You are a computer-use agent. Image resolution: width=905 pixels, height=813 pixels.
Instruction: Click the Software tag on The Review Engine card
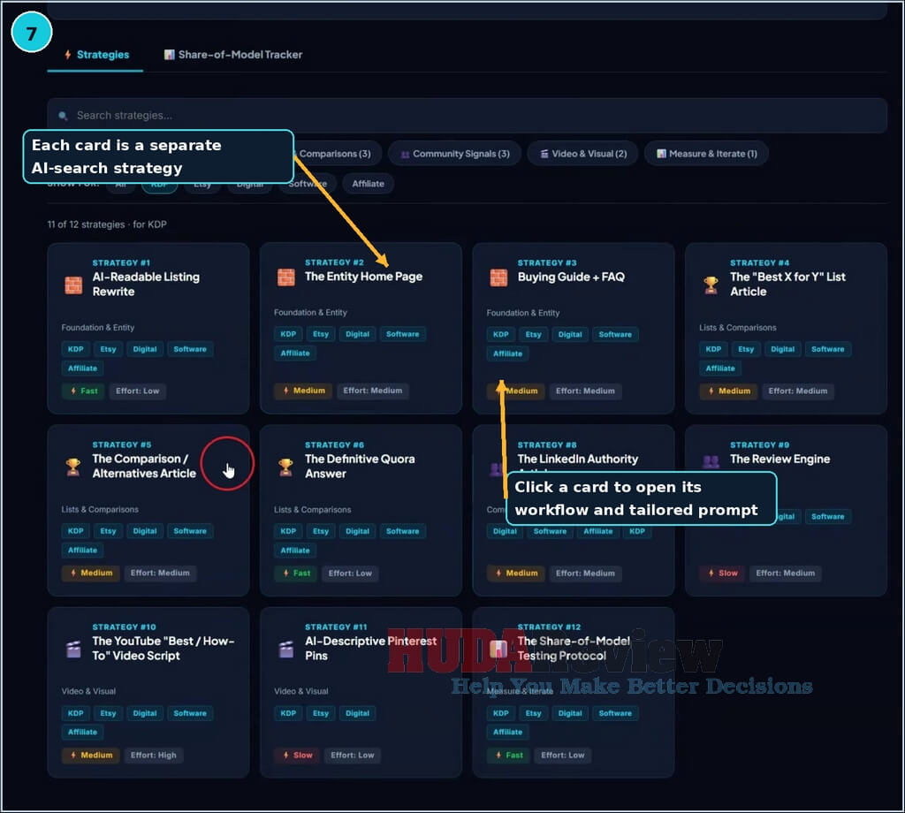click(827, 517)
